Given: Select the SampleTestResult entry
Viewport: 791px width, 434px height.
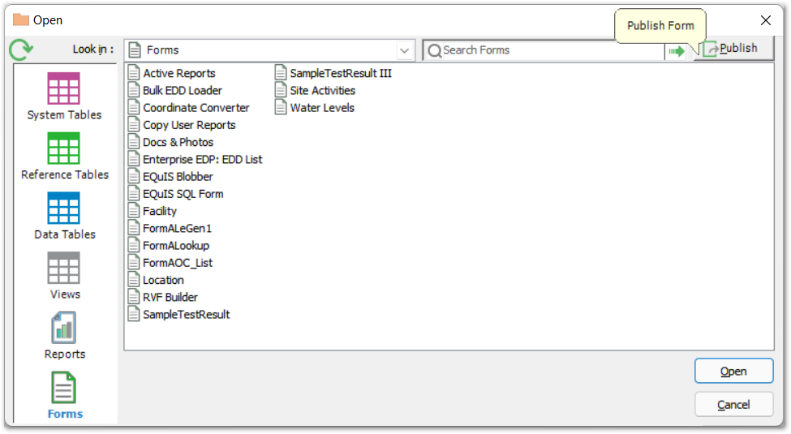Looking at the screenshot, I should coord(186,315).
